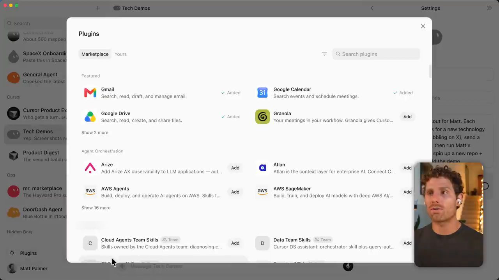Add the Arize plugin
The width and height of the screenshot is (499, 280).
click(235, 168)
